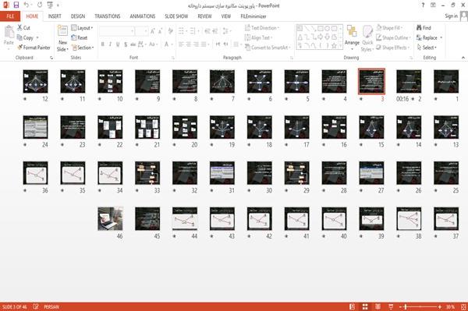The image size is (468, 311).
Task: Click Slide Show status bar icon
Action: 391,306
